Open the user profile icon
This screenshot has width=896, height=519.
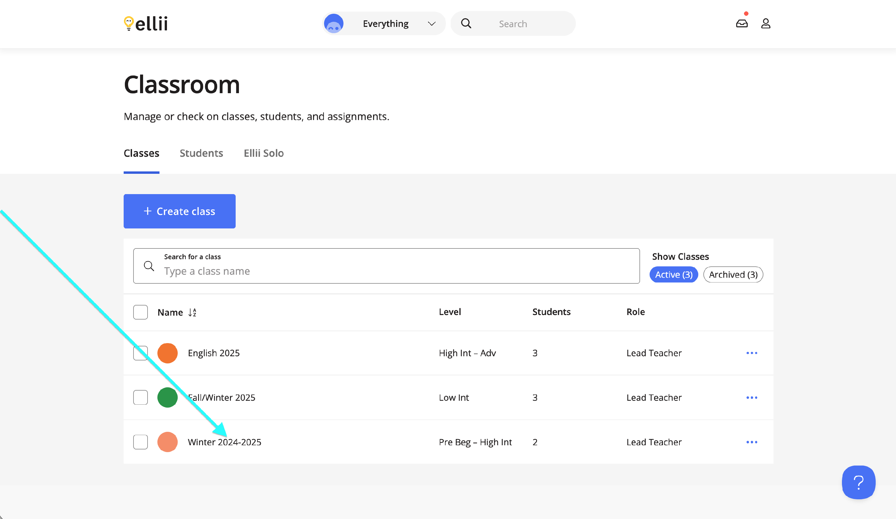pyautogui.click(x=765, y=24)
